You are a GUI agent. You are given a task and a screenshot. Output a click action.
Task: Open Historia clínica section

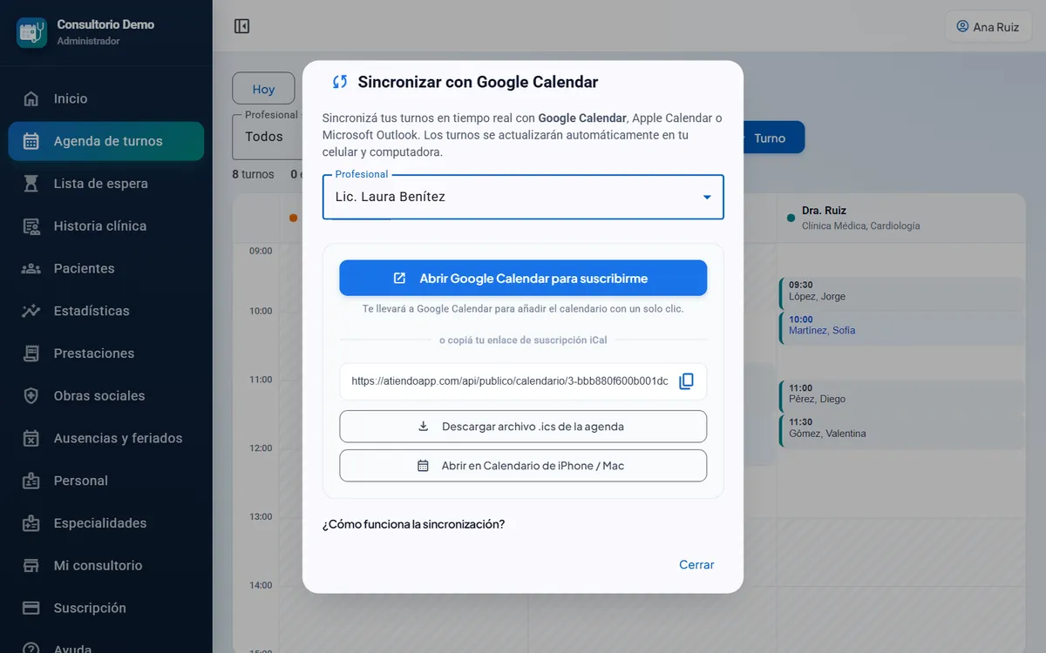point(106,226)
